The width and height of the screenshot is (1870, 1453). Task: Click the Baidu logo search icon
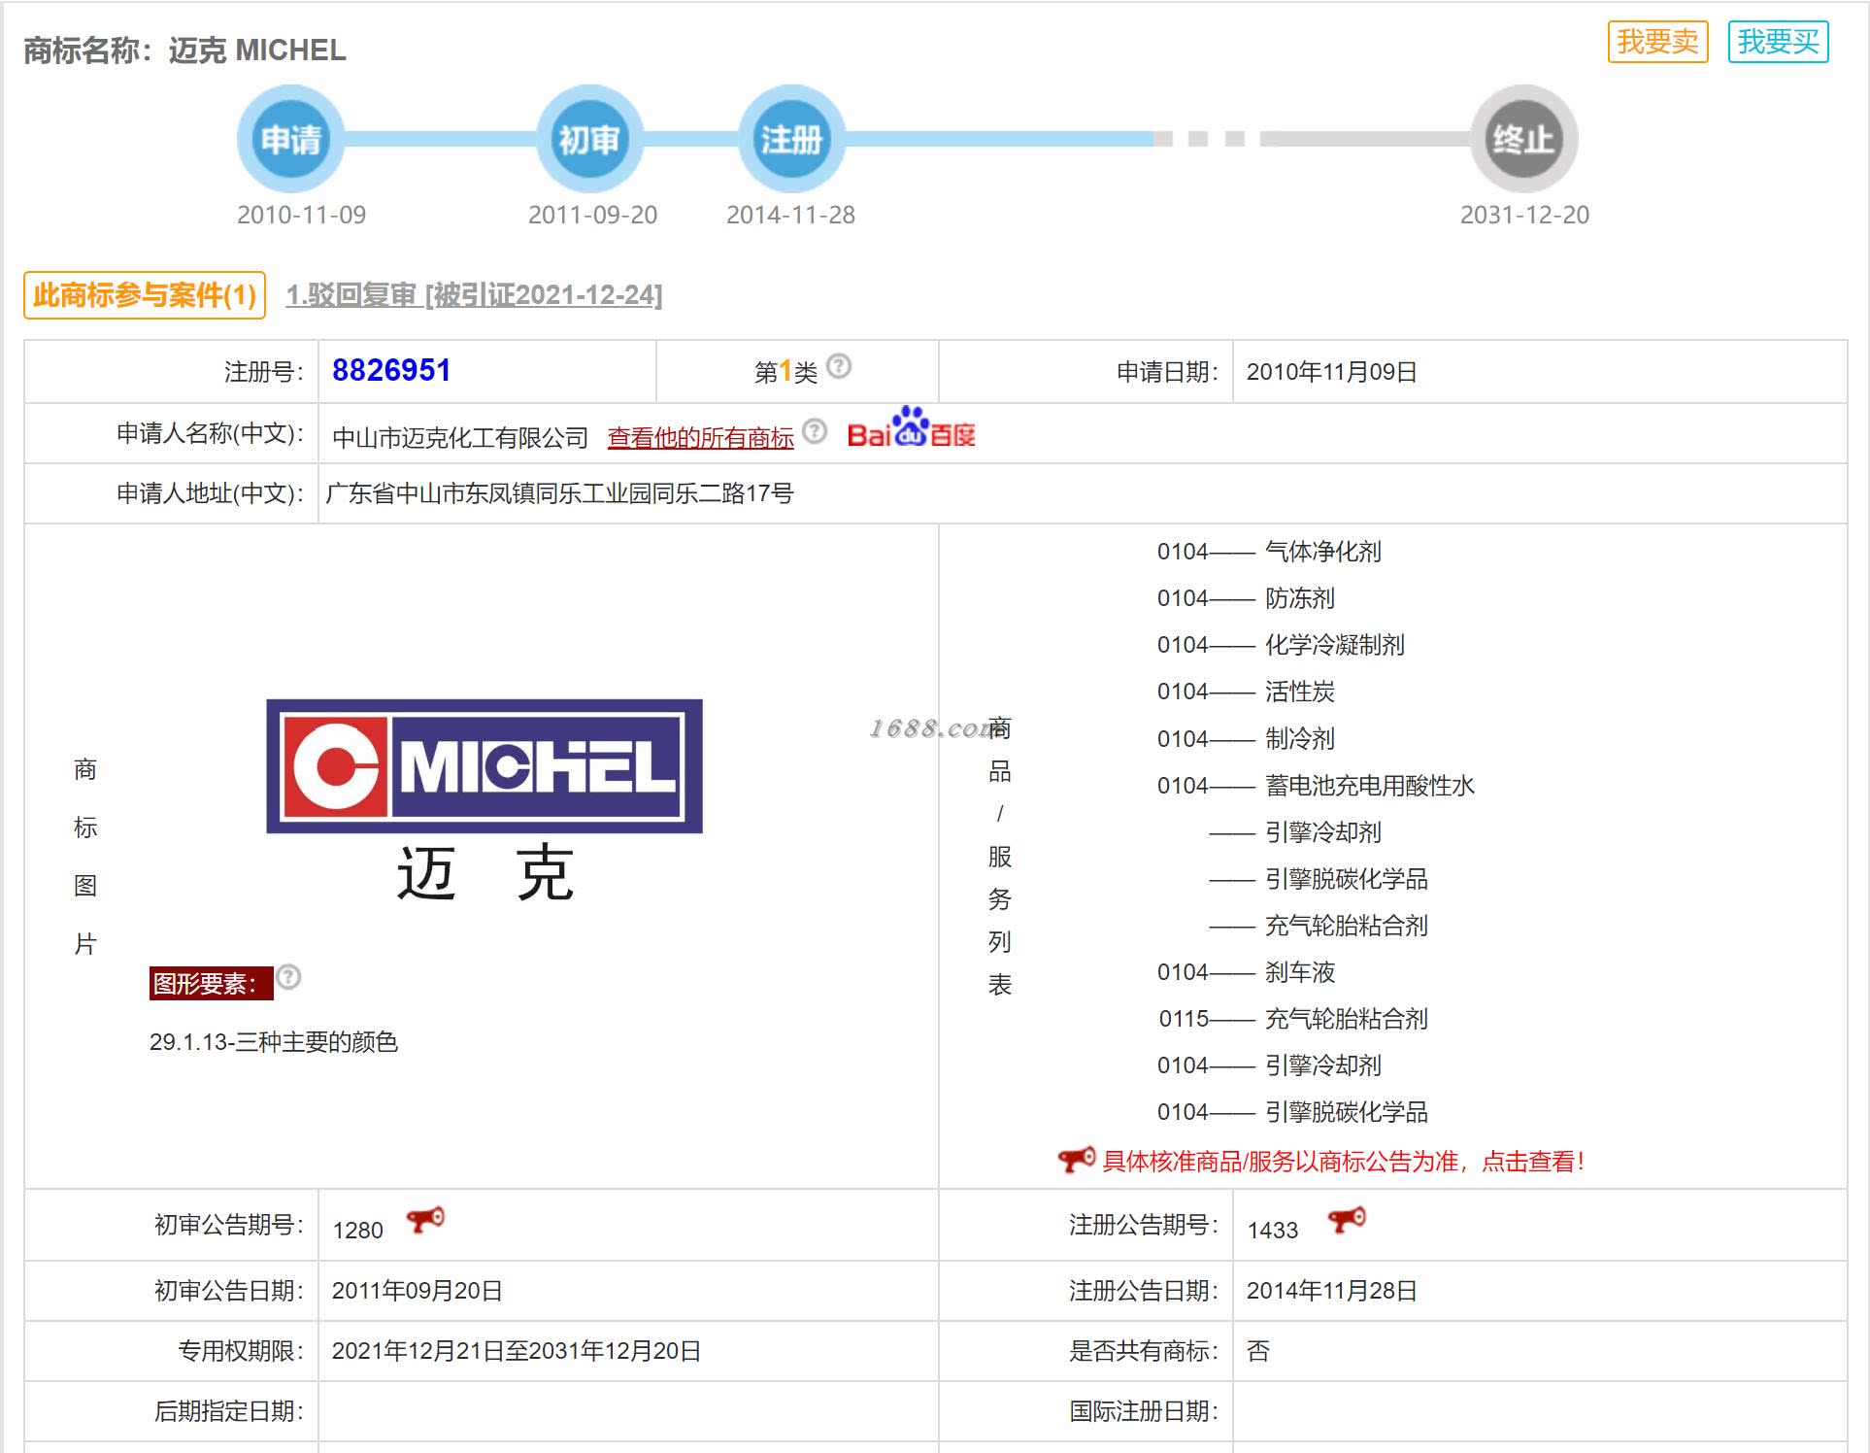click(911, 428)
